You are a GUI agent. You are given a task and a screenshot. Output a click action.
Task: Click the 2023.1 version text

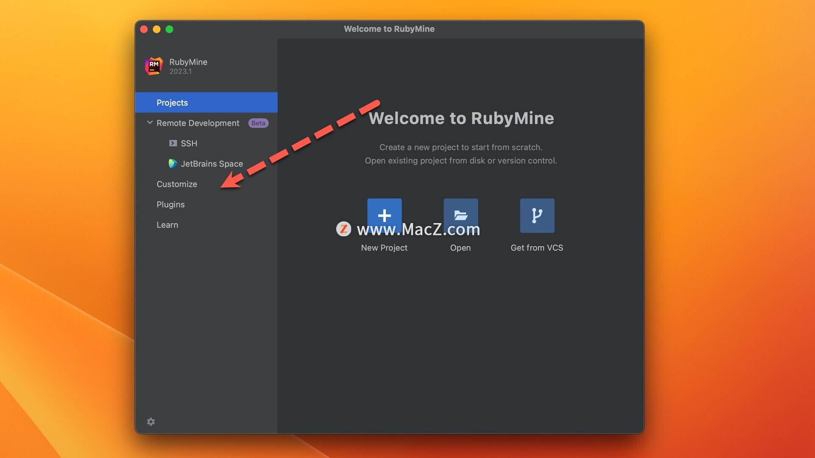[x=180, y=72]
